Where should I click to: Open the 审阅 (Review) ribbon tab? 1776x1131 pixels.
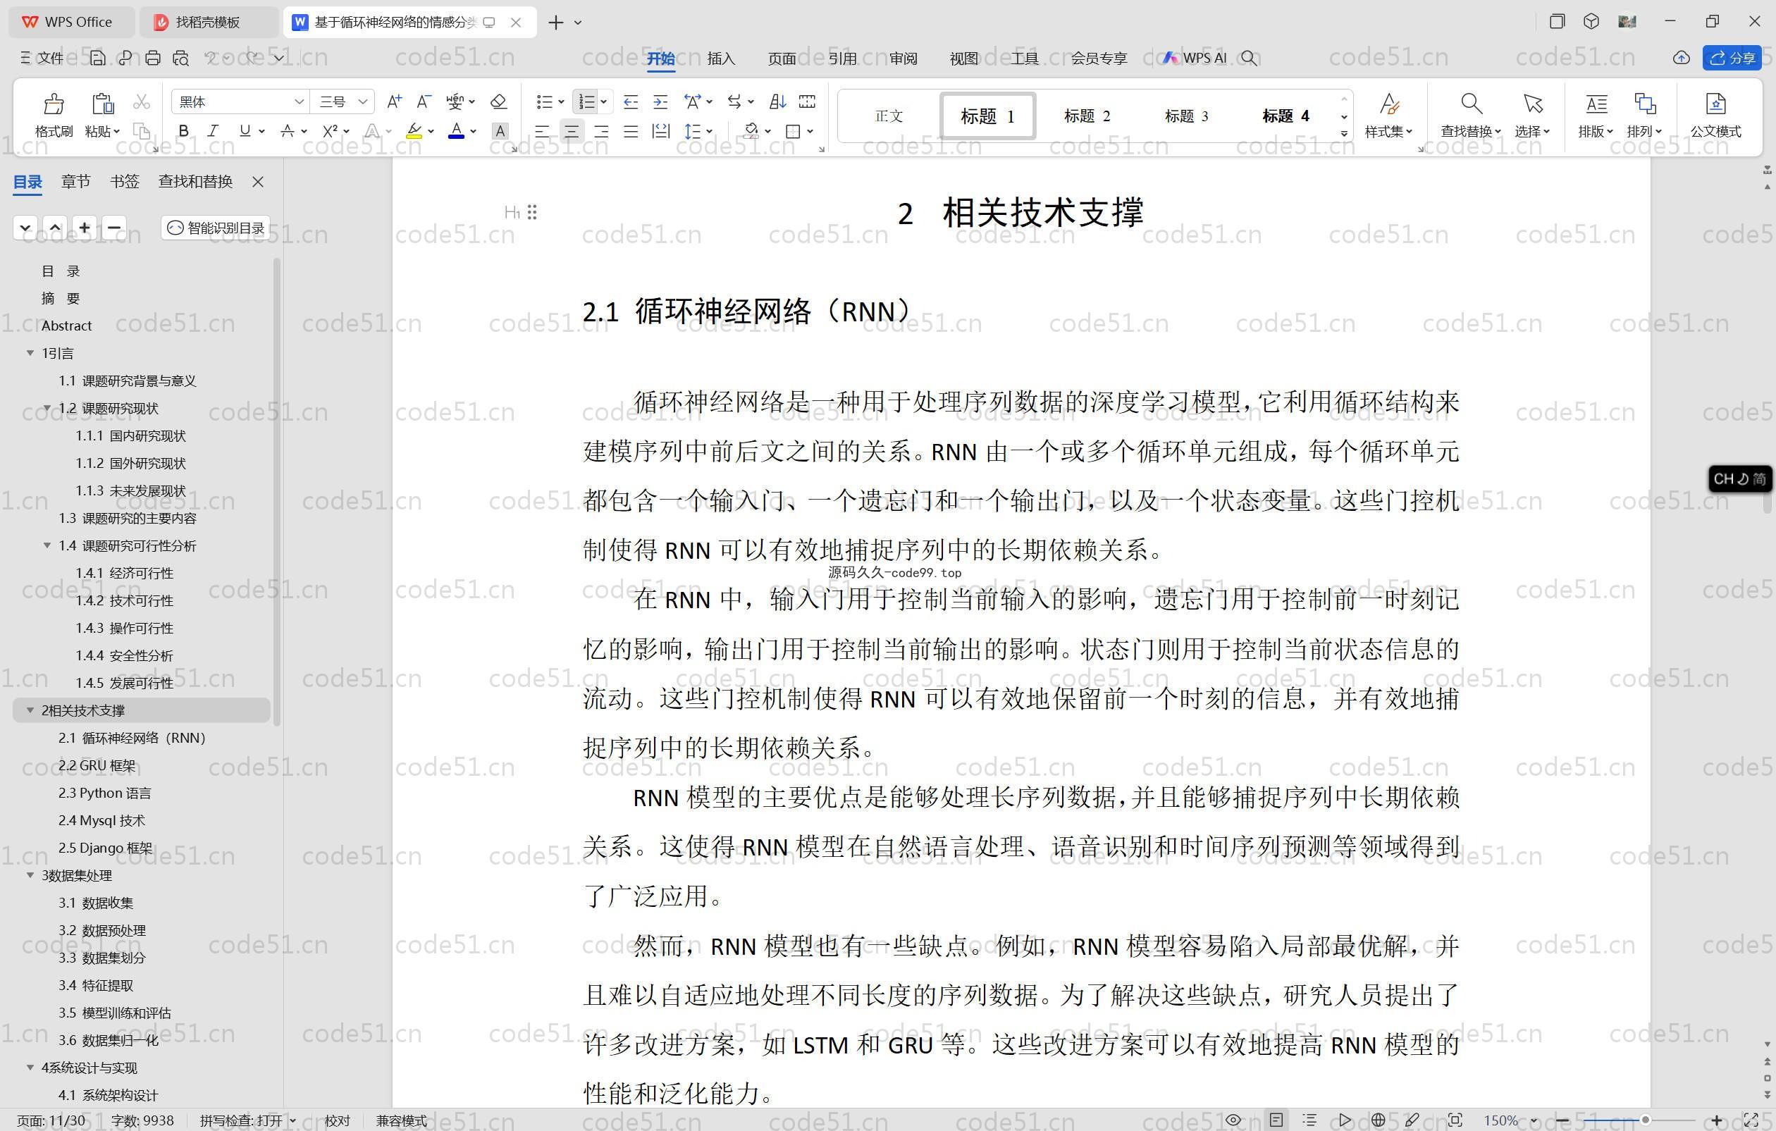click(x=903, y=58)
